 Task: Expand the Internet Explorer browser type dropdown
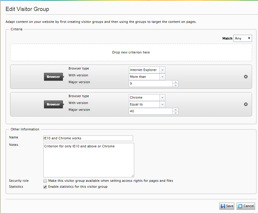(162, 70)
